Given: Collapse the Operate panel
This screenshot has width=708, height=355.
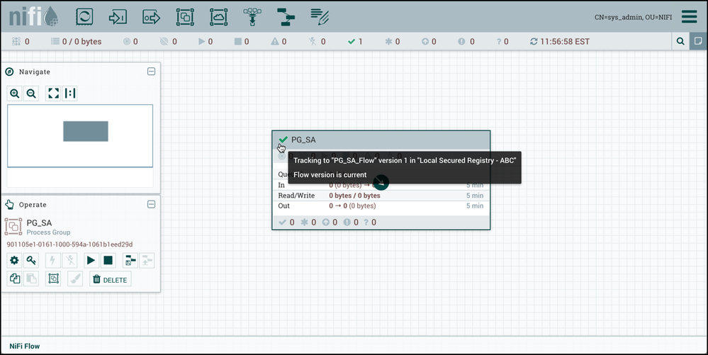Looking at the screenshot, I should click(151, 204).
